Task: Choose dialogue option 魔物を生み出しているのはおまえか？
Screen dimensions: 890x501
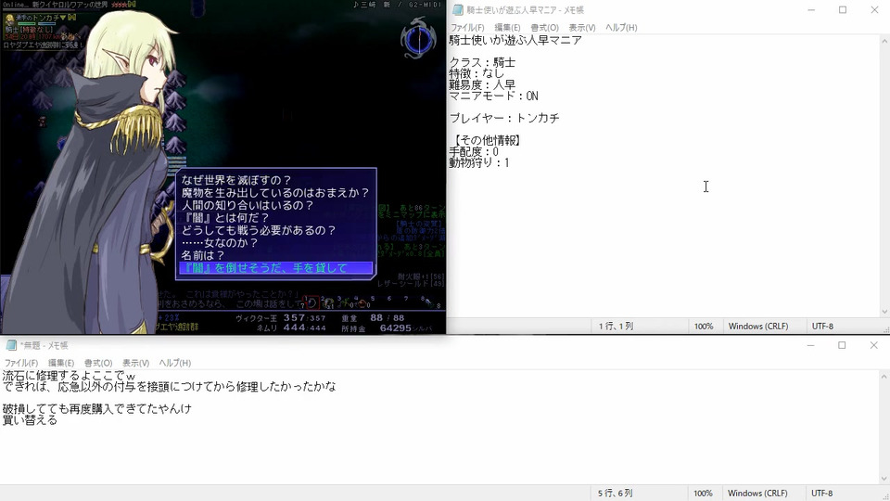Action: (275, 193)
